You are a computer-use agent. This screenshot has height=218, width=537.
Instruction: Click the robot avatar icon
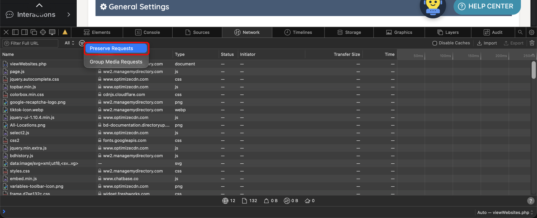click(x=433, y=8)
